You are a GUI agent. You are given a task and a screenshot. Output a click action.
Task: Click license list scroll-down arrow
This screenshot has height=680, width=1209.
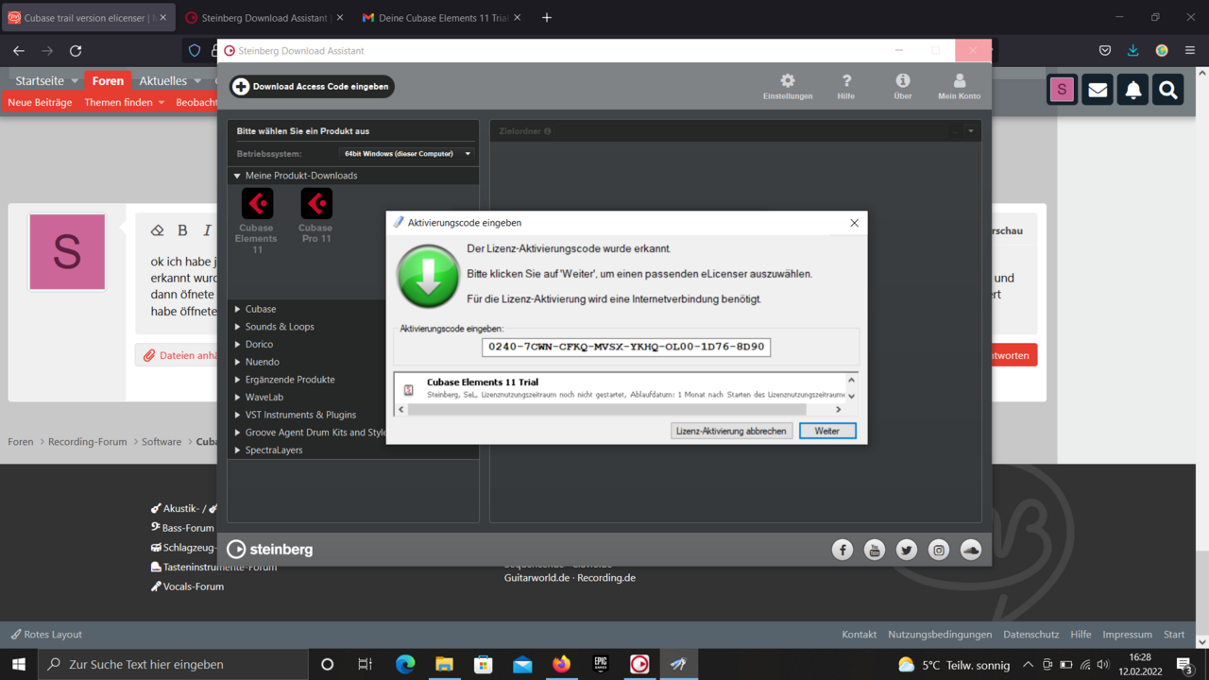click(851, 396)
